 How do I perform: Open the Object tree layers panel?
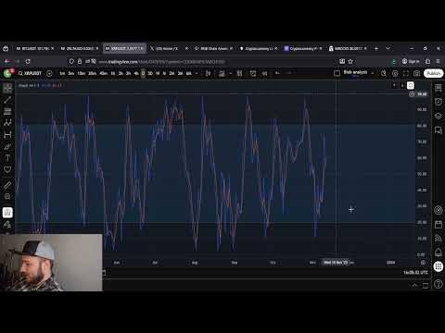(x=439, y=116)
